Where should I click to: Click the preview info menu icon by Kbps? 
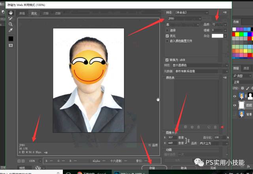[x=46, y=152]
